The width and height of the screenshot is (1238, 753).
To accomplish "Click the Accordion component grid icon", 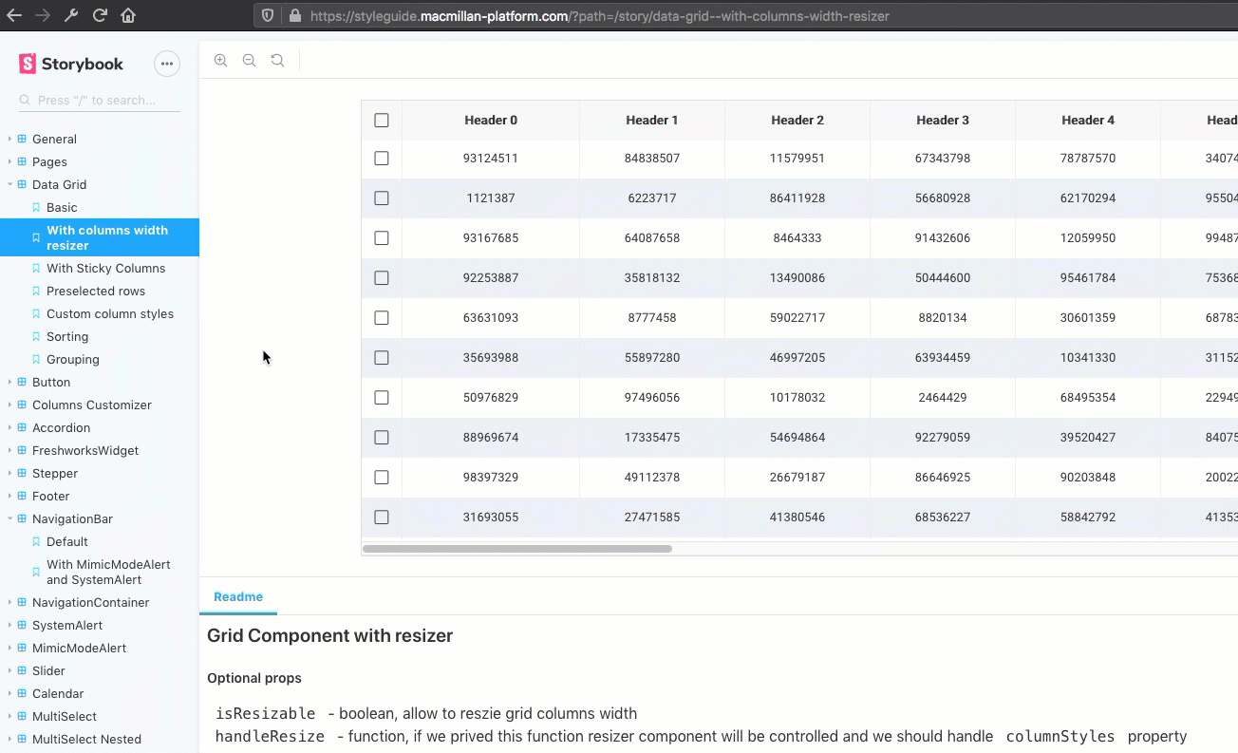I will pyautogui.click(x=22, y=427).
